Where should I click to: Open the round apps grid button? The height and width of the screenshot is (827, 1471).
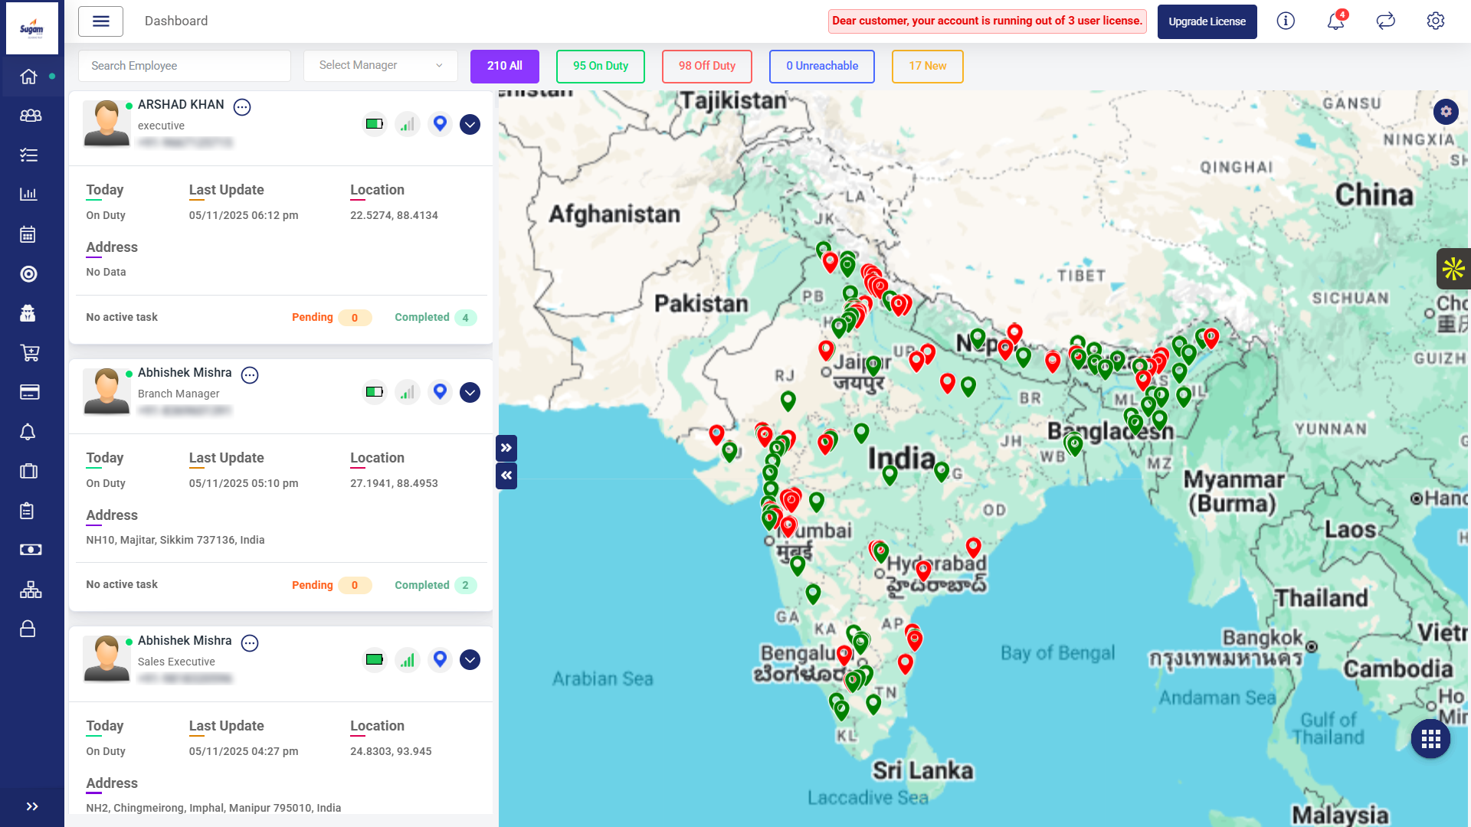tap(1430, 739)
